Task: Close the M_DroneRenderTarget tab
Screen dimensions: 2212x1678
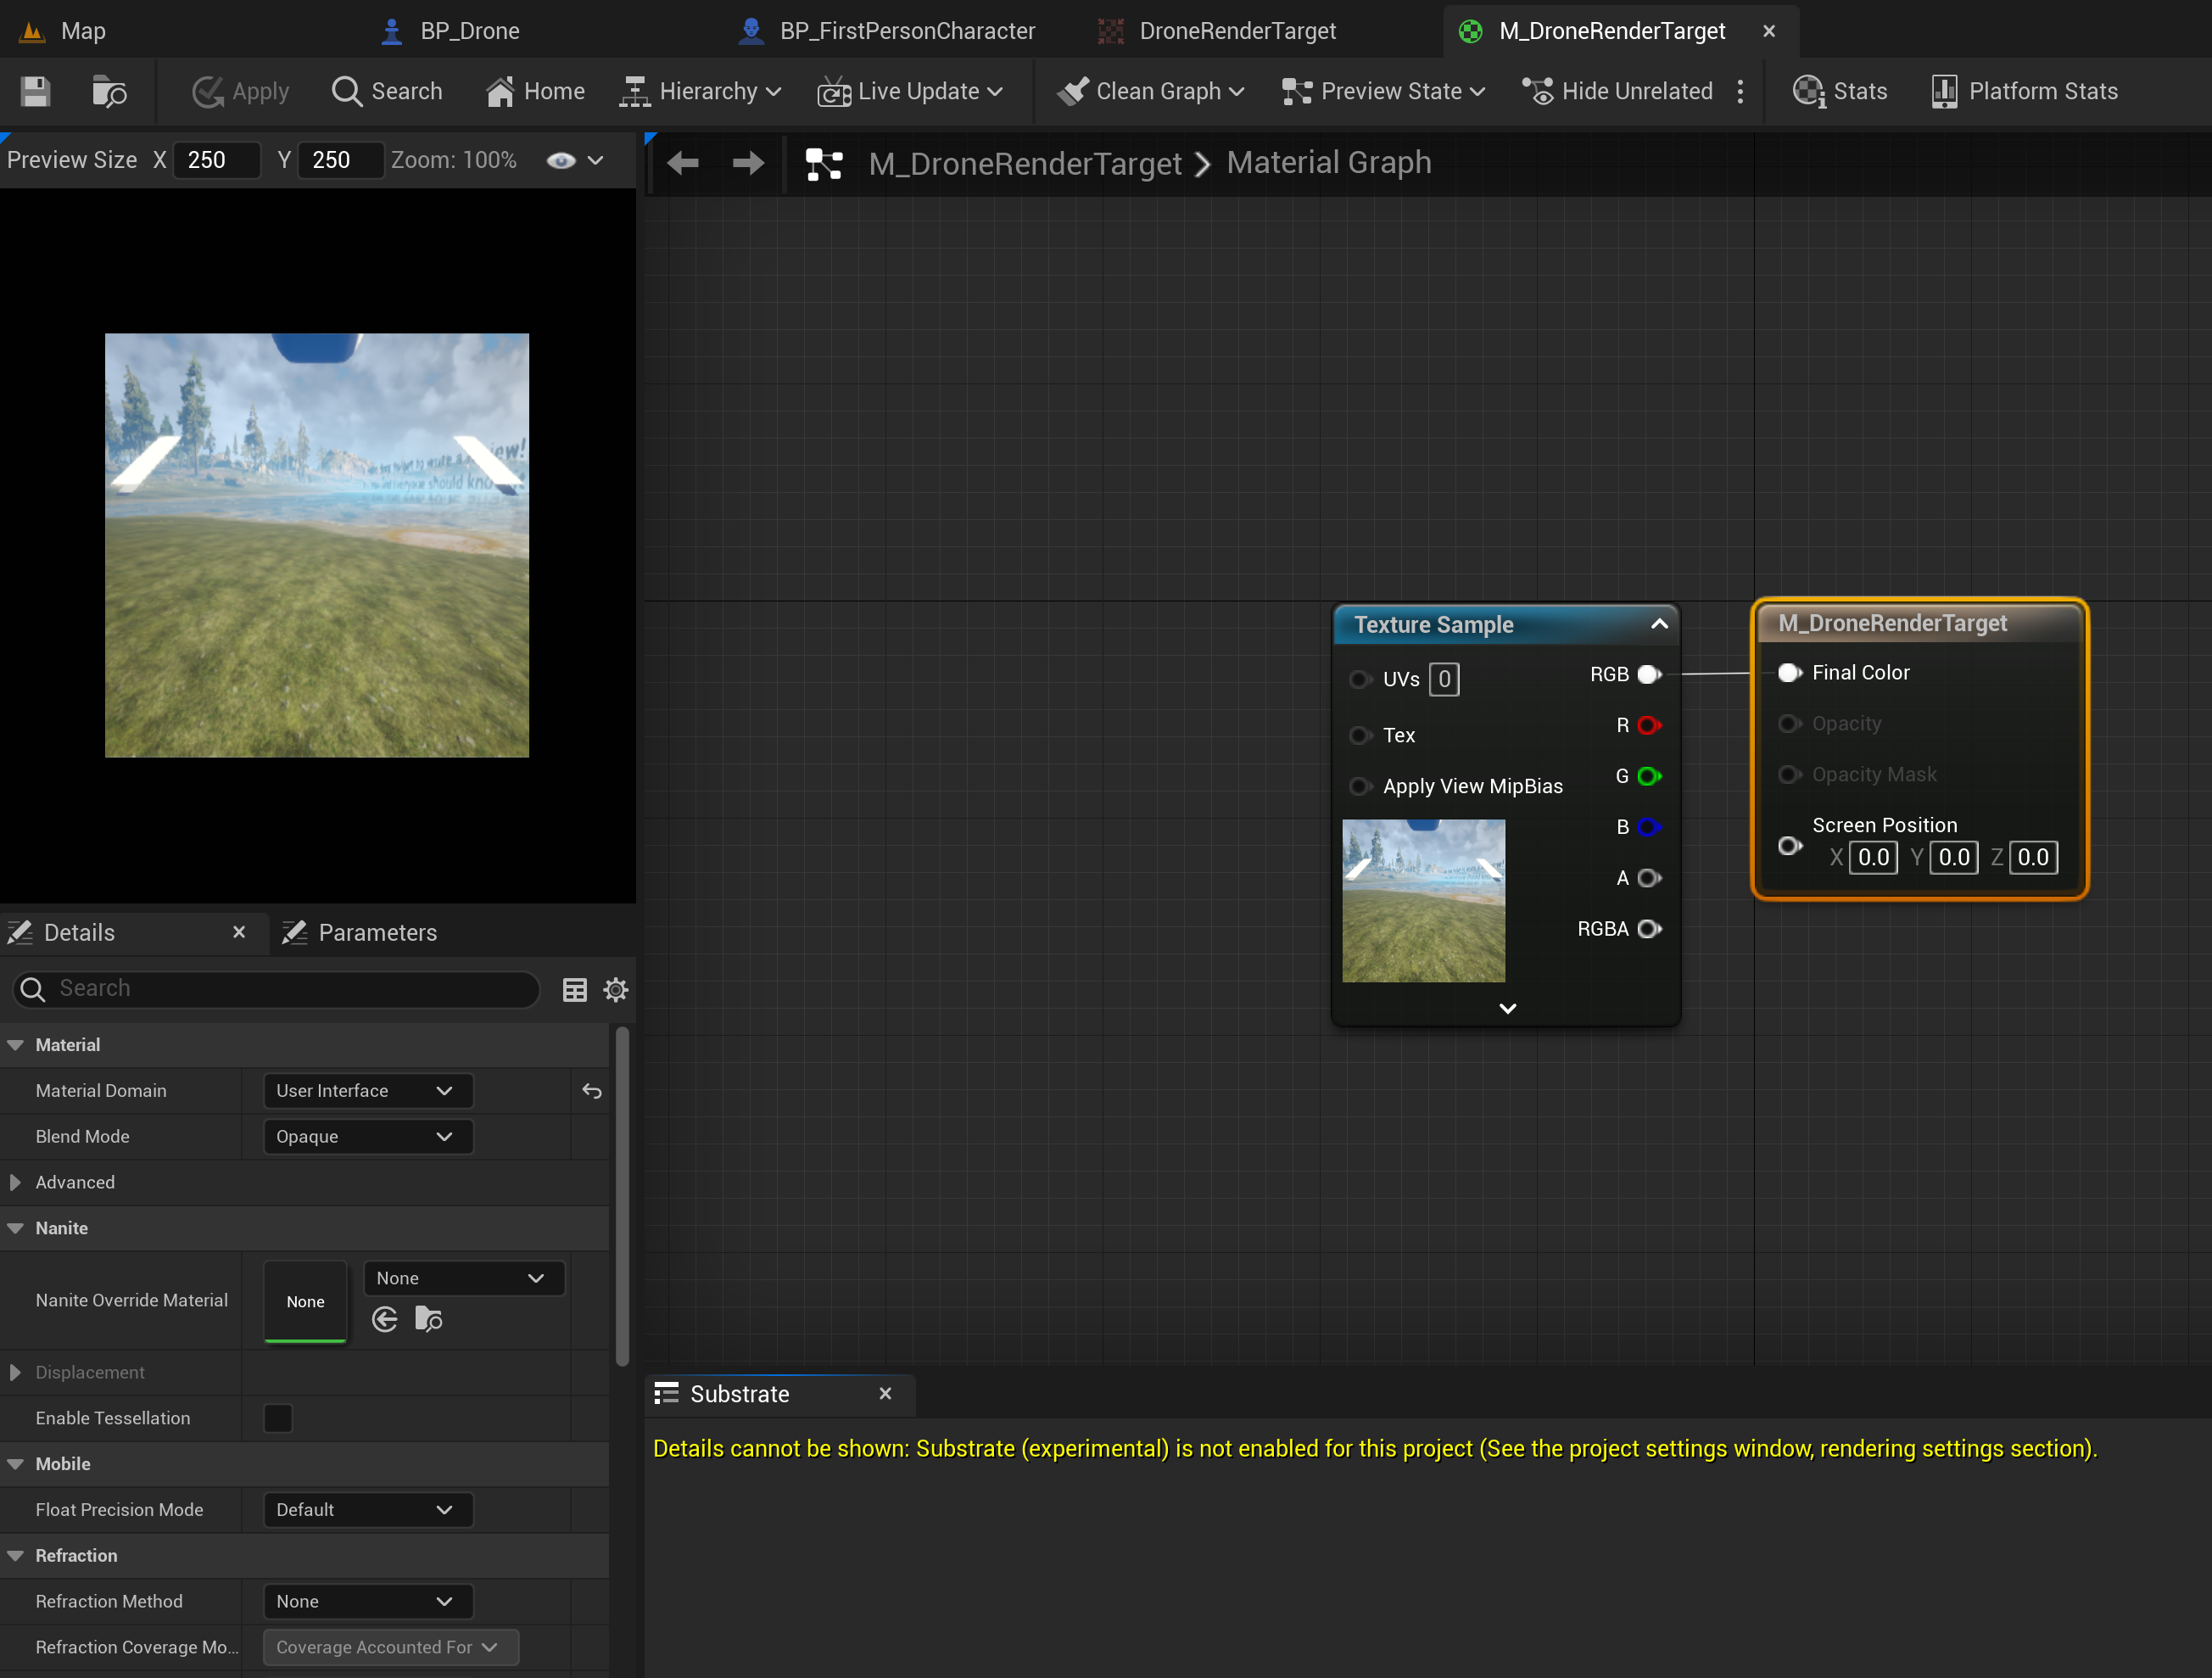Action: pos(1769,31)
